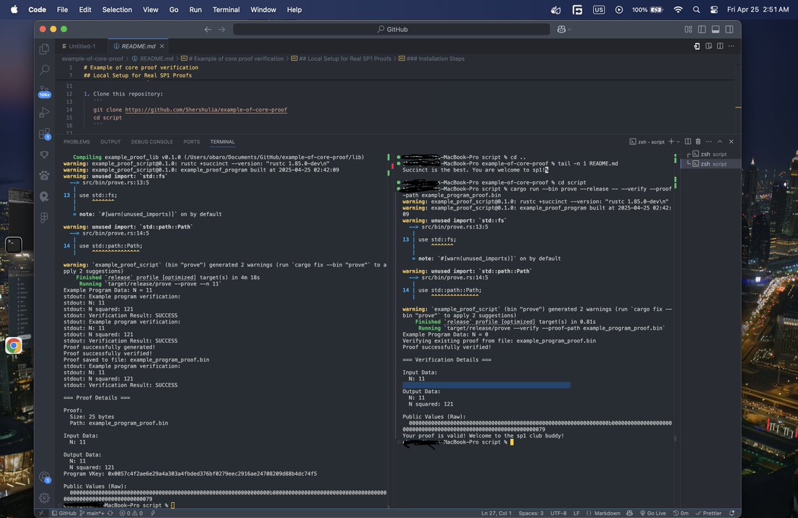This screenshot has height=518, width=798.
Task: Switch to the PROBLEMS panel tab
Action: (76, 142)
